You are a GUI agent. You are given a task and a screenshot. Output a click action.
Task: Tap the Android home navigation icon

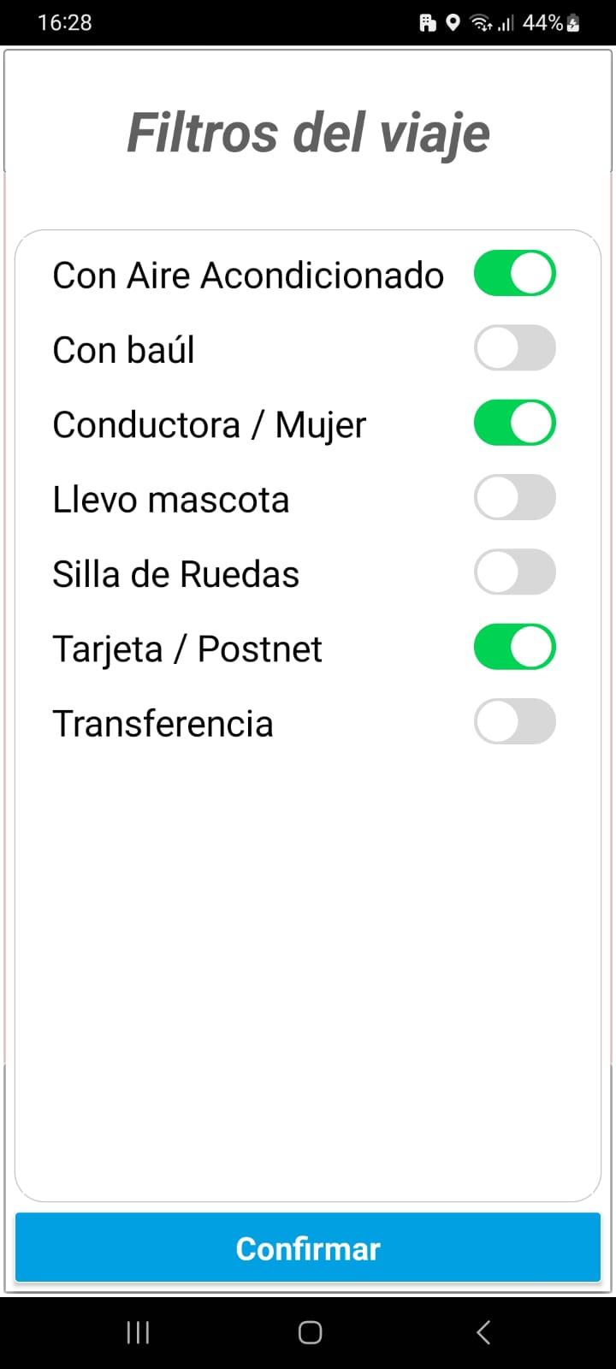click(x=310, y=1332)
